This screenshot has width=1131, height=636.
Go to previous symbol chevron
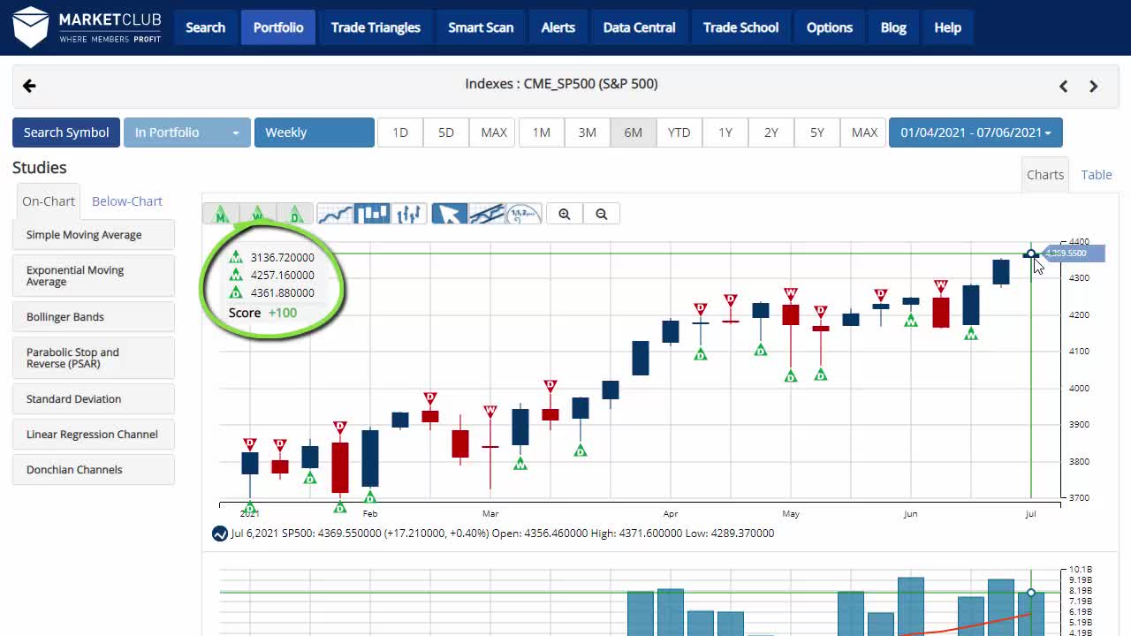[1064, 86]
